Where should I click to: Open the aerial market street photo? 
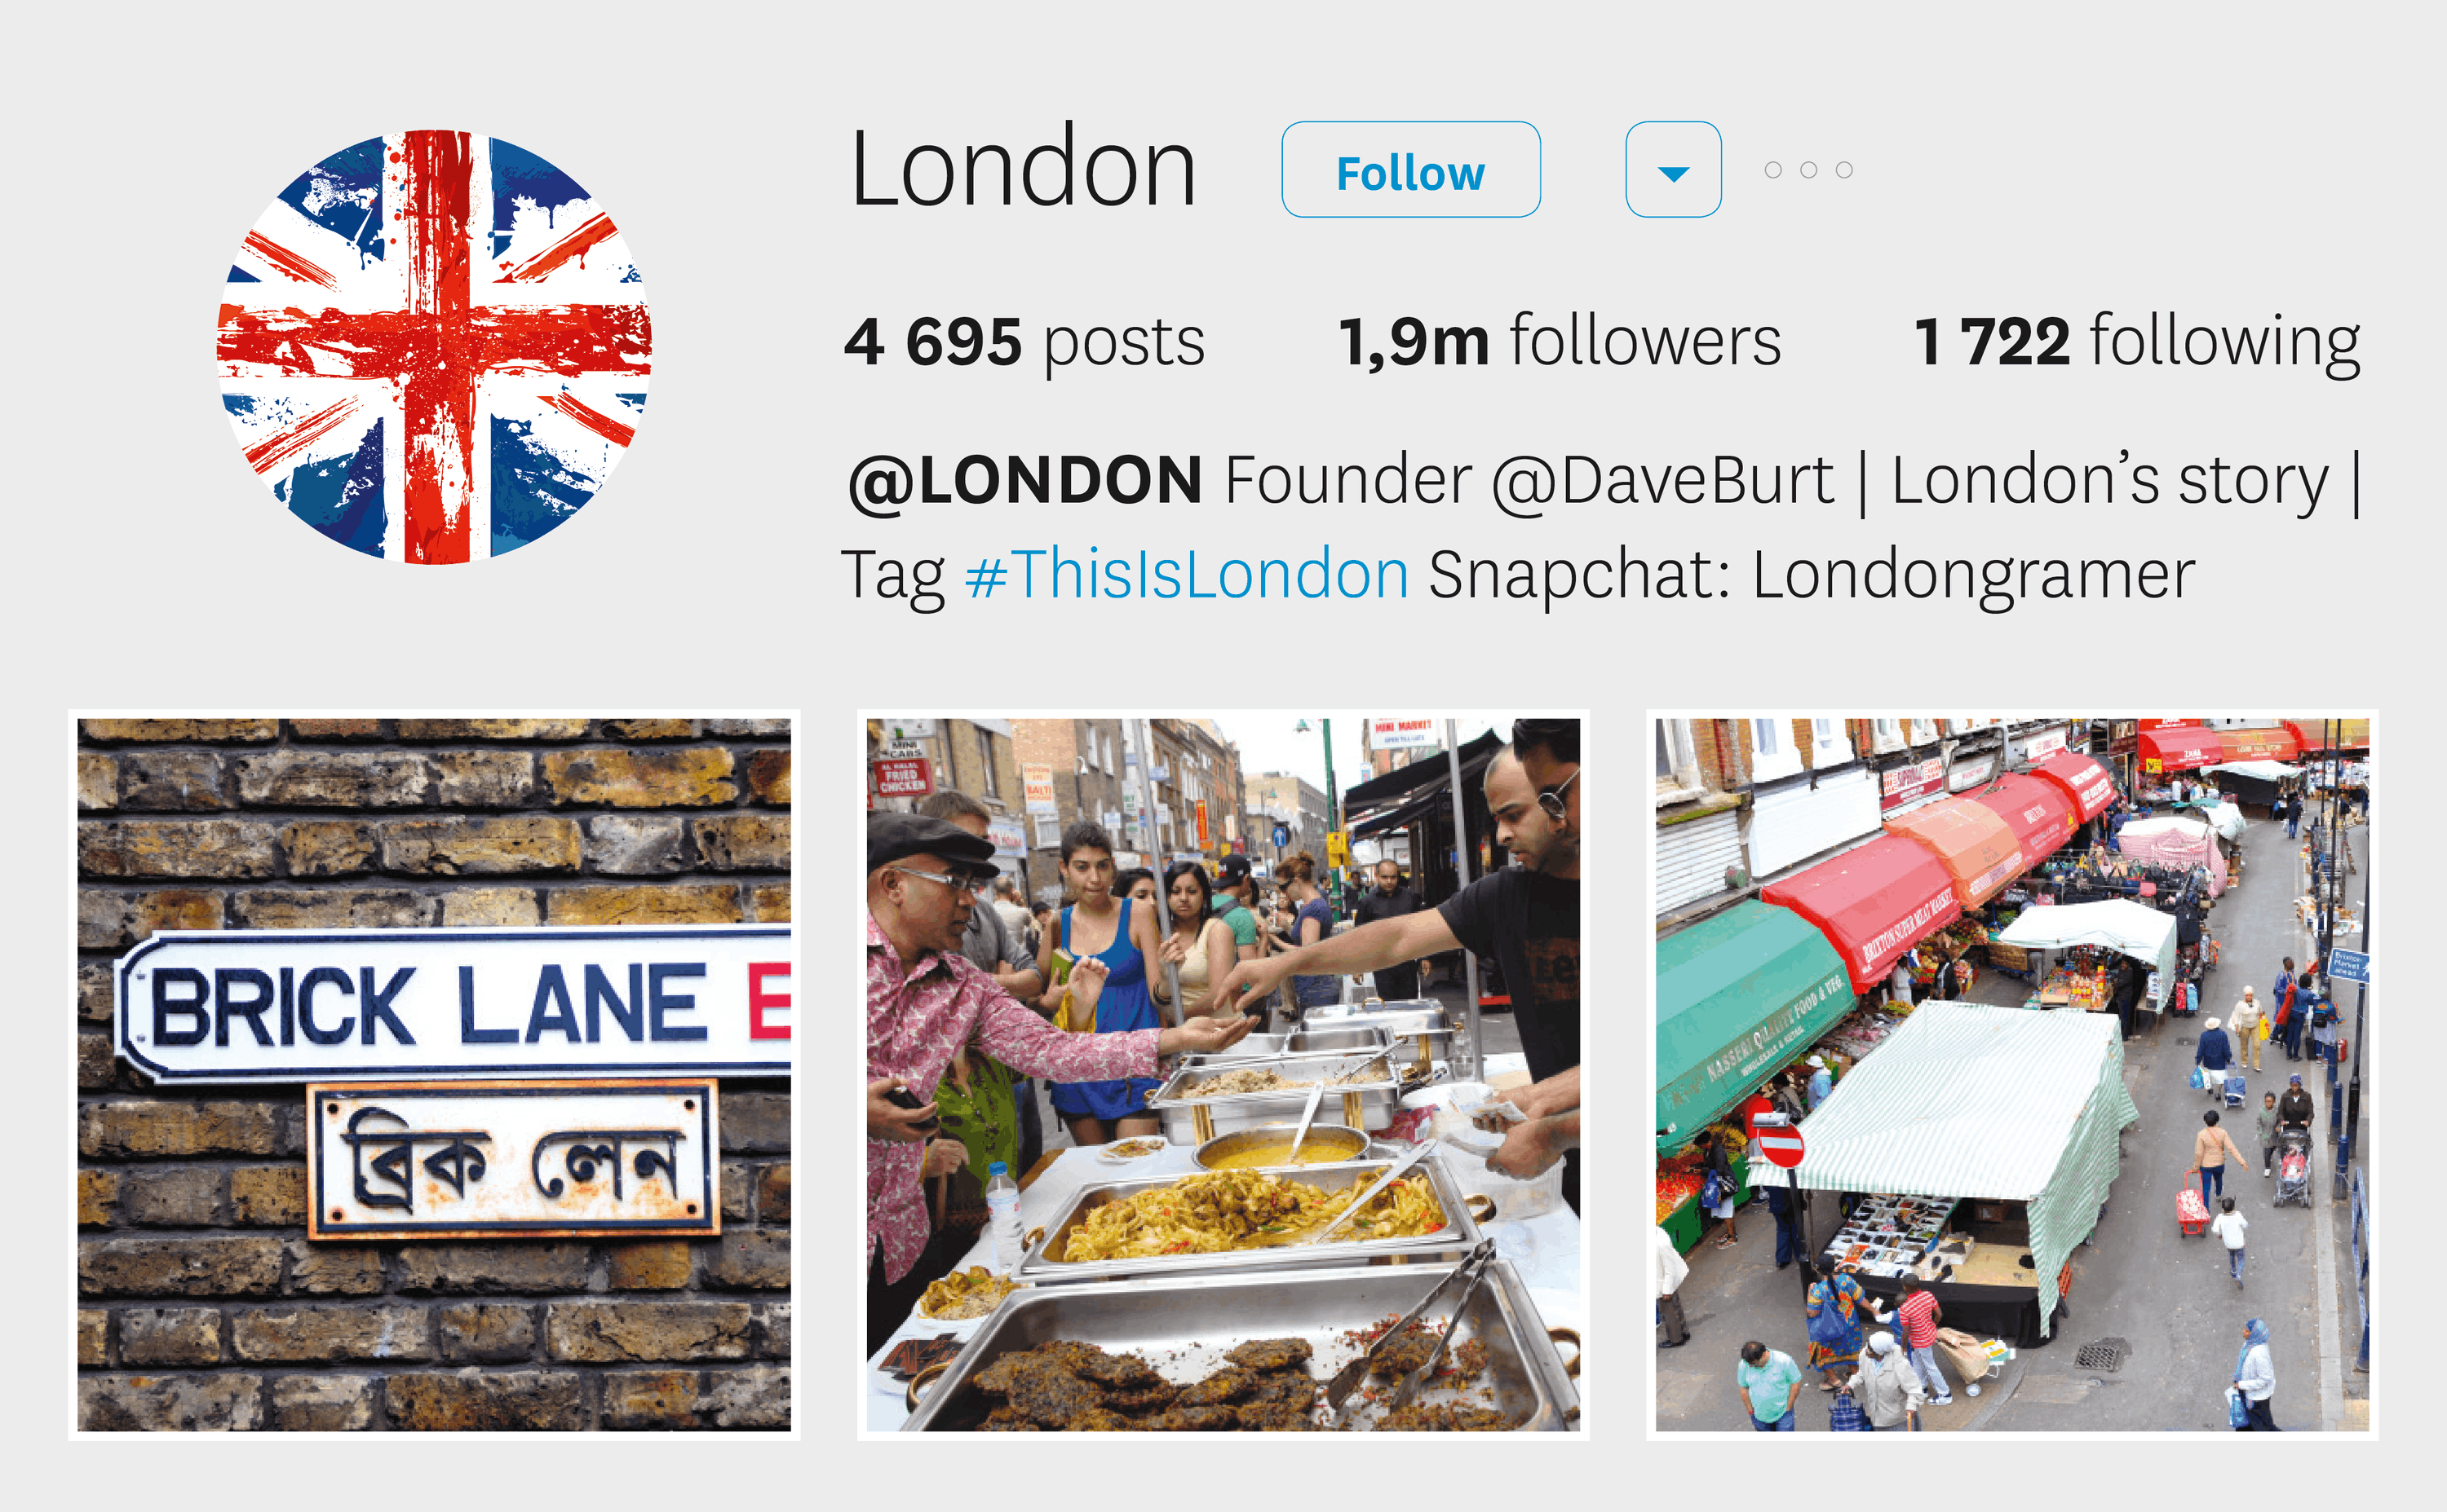(2011, 1075)
